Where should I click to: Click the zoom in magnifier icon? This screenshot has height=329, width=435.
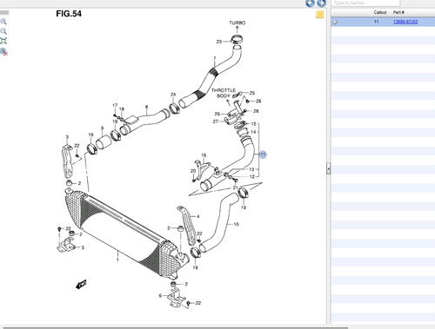3,22
